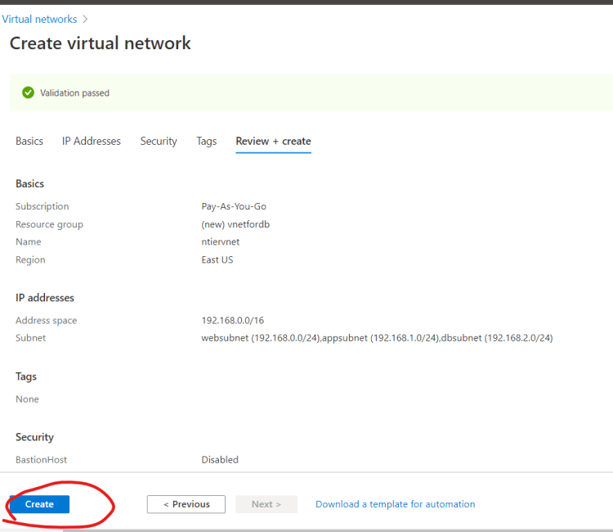Screen dimensions: 613x532
Task: Click the None value under Tags
Action: (x=27, y=399)
